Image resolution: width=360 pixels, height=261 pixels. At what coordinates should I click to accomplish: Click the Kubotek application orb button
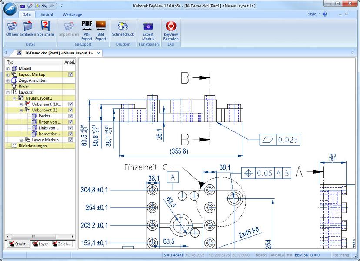(10, 9)
